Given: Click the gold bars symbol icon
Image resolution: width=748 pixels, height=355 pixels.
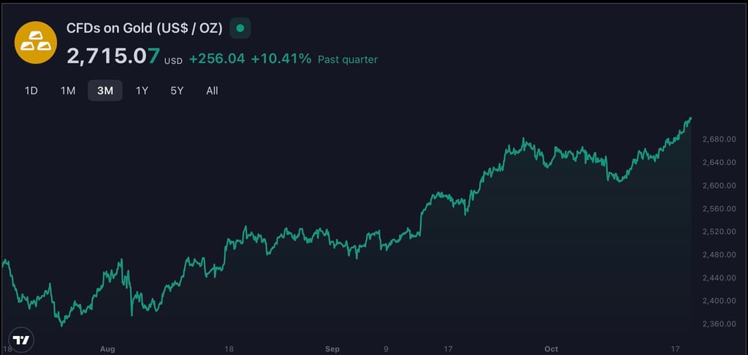Looking at the screenshot, I should click(36, 43).
